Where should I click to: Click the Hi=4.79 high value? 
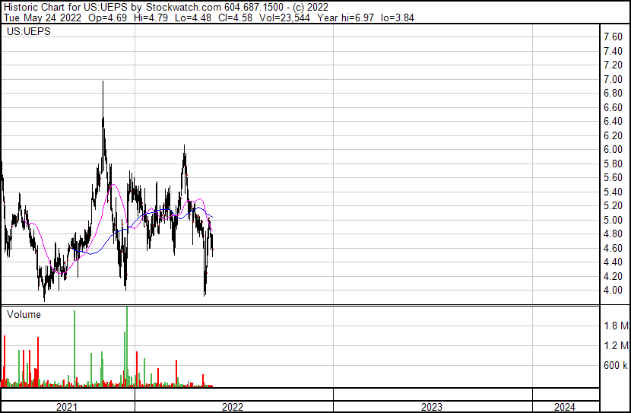pyautogui.click(x=151, y=17)
